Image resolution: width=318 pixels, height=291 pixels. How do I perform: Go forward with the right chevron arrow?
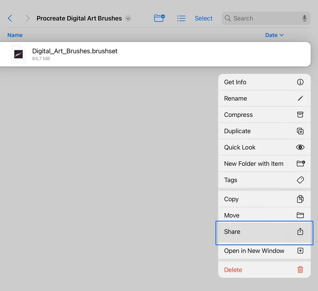27,18
